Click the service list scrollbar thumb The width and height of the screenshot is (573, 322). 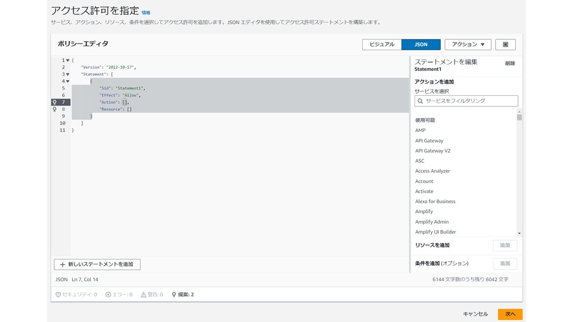click(519, 117)
